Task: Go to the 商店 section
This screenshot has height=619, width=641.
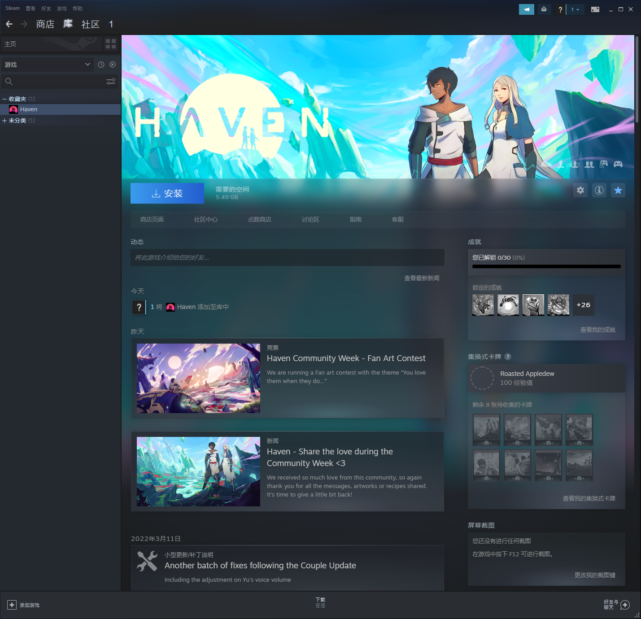Action: (x=45, y=24)
